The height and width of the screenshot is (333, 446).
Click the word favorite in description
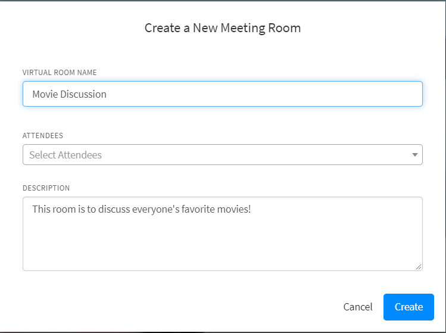[198, 209]
